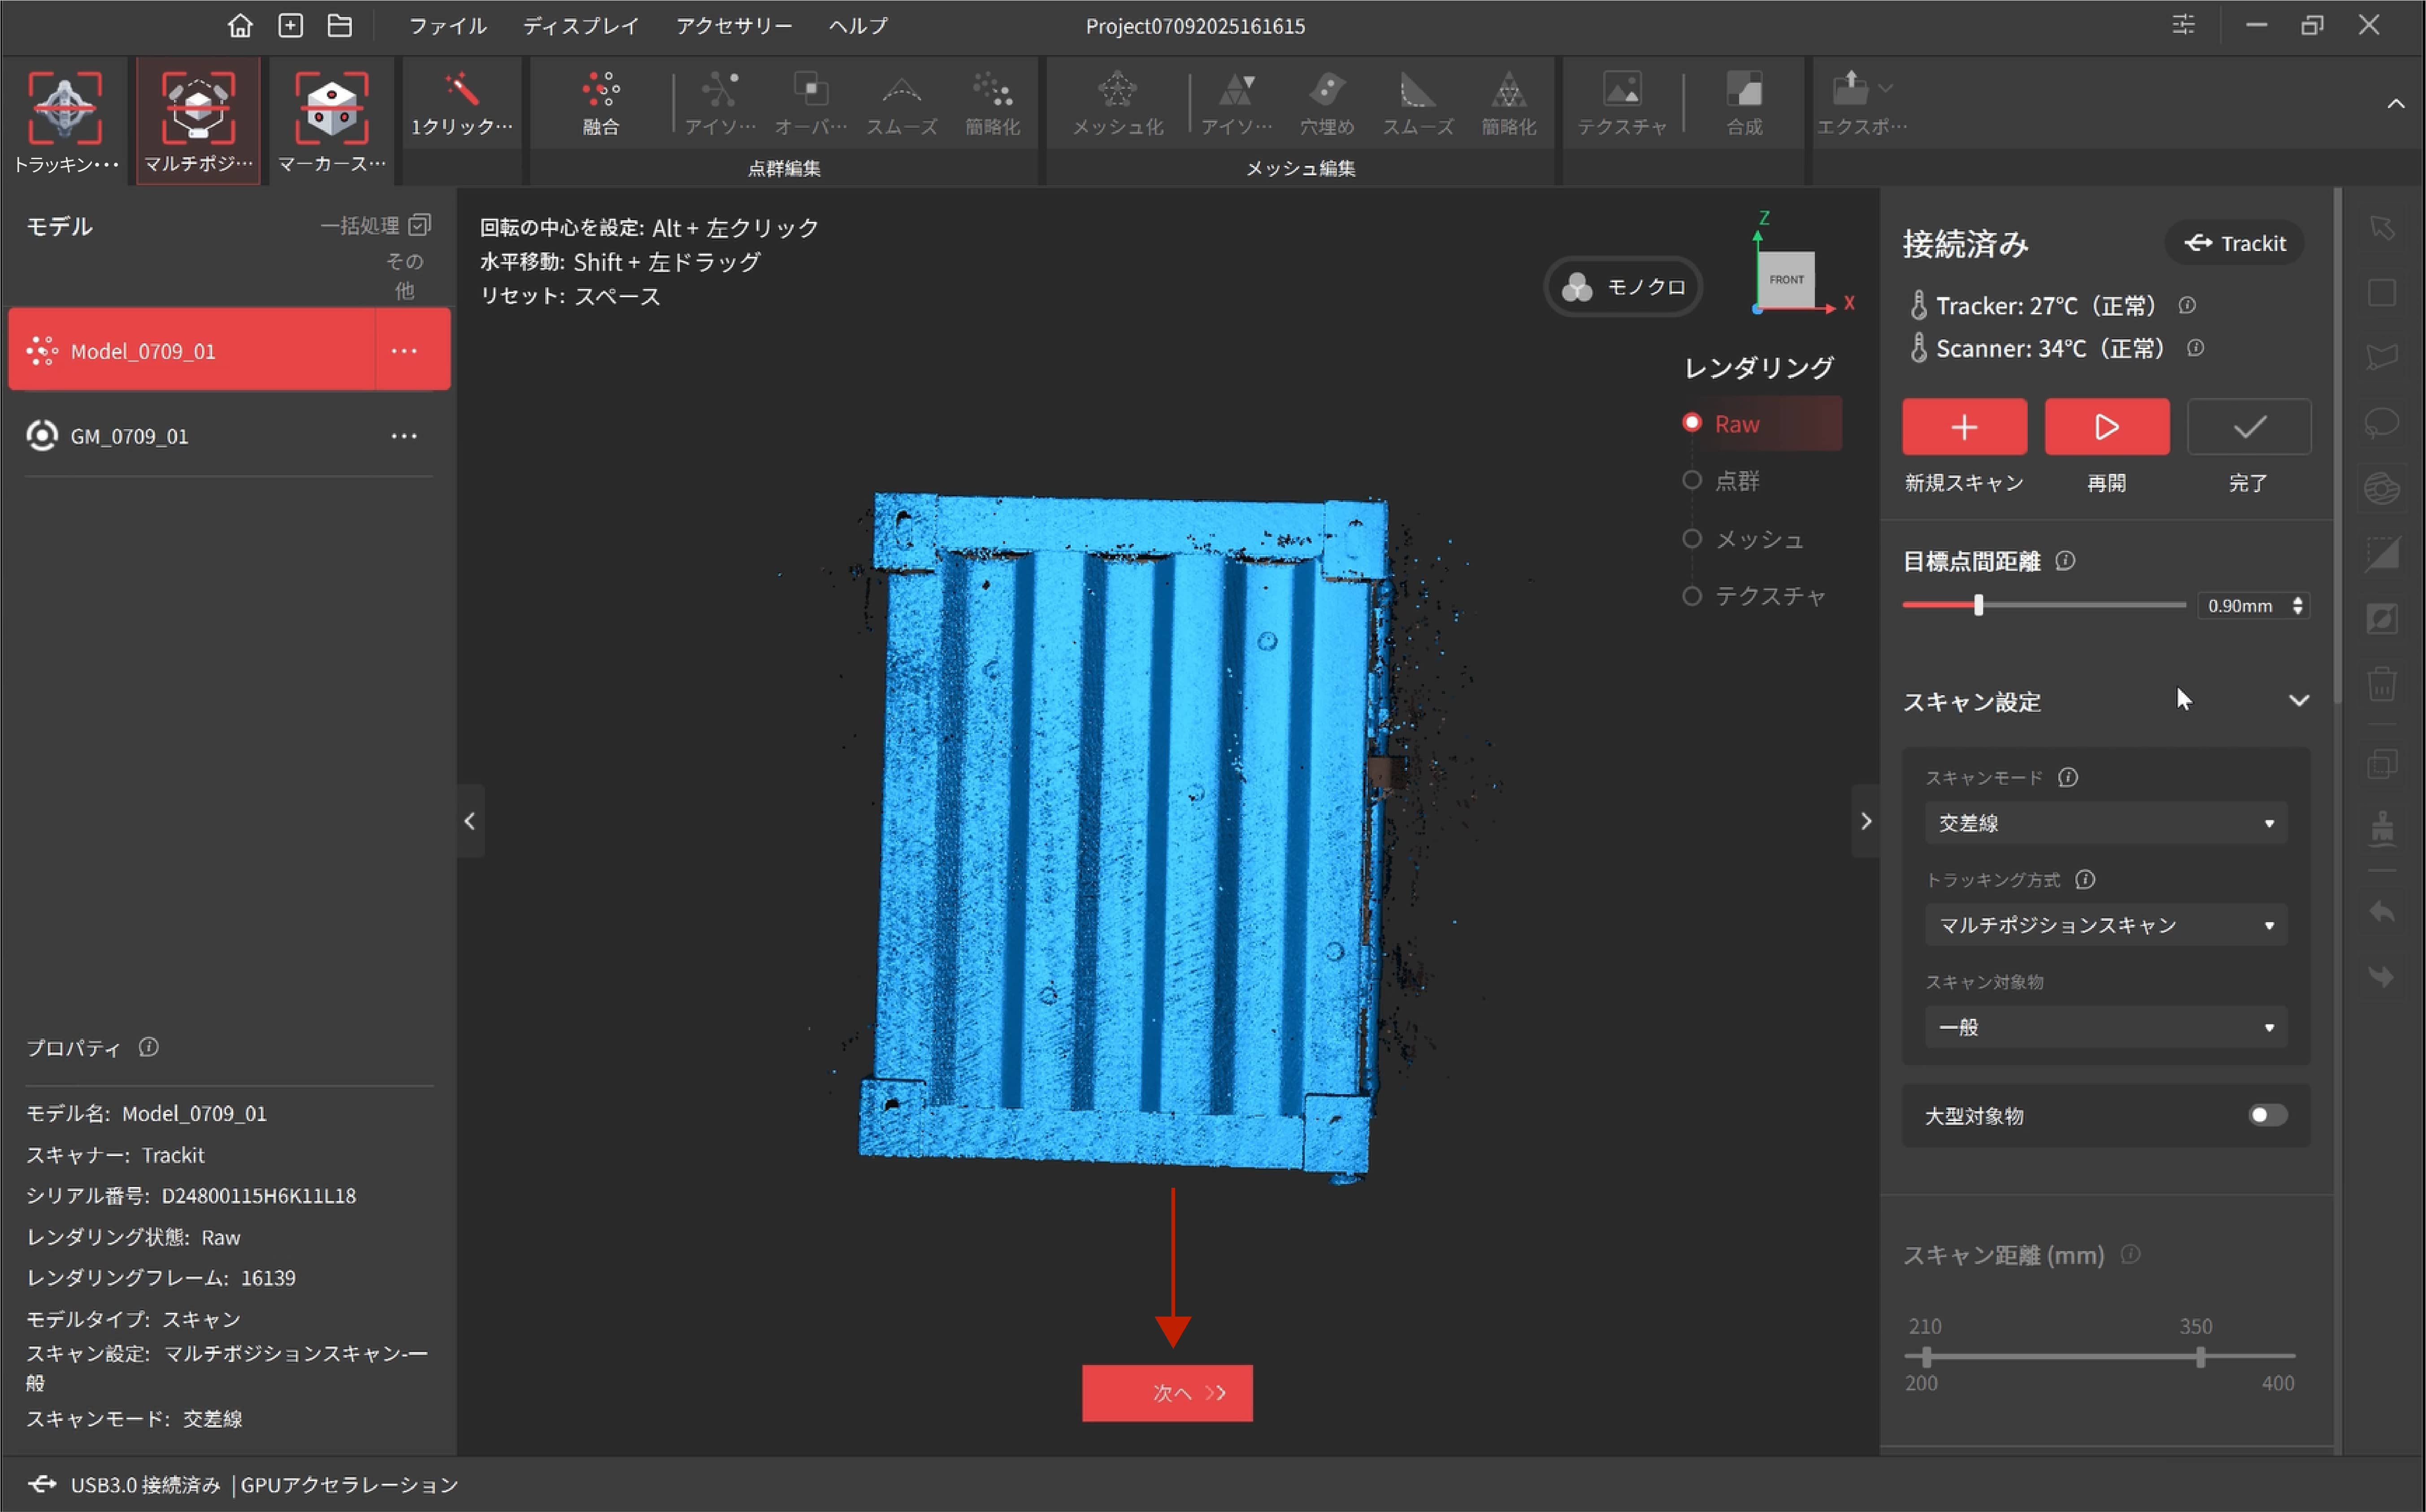The width and height of the screenshot is (2426, 1512).
Task: Open the アクセサリー menu
Action: click(733, 26)
